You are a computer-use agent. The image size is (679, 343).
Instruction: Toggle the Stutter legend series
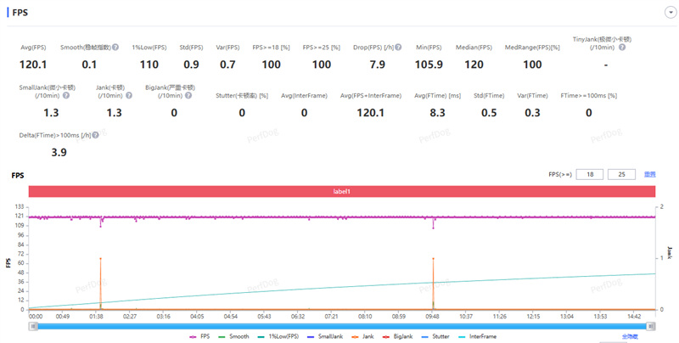point(435,336)
